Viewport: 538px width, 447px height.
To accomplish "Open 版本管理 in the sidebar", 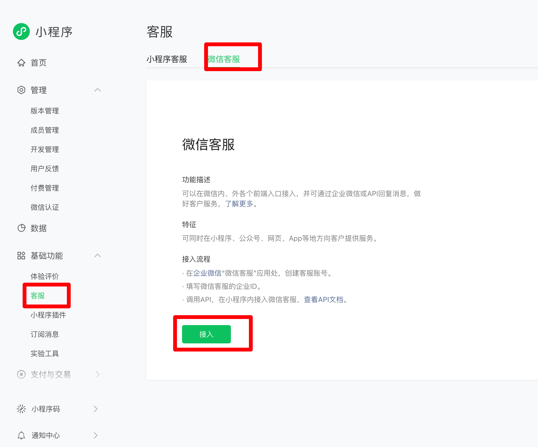I will coord(45,111).
